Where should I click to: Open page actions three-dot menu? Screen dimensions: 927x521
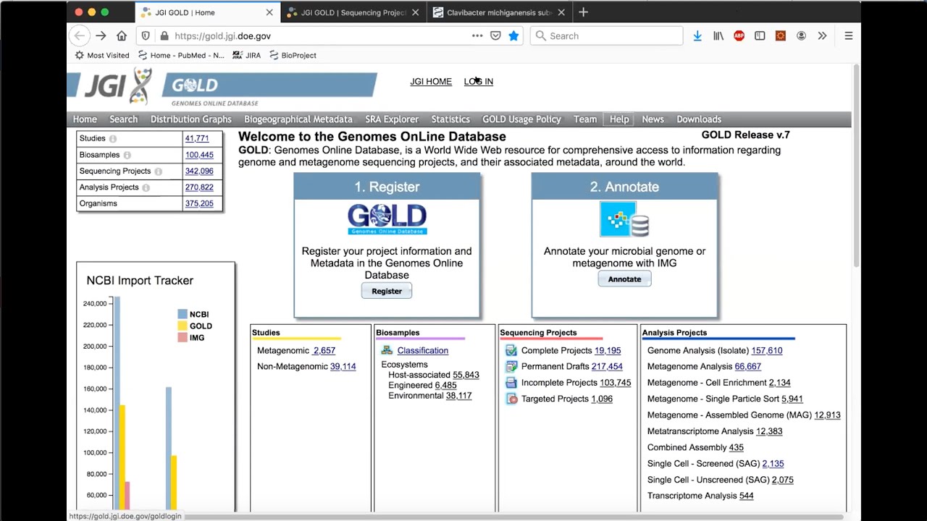477,35
